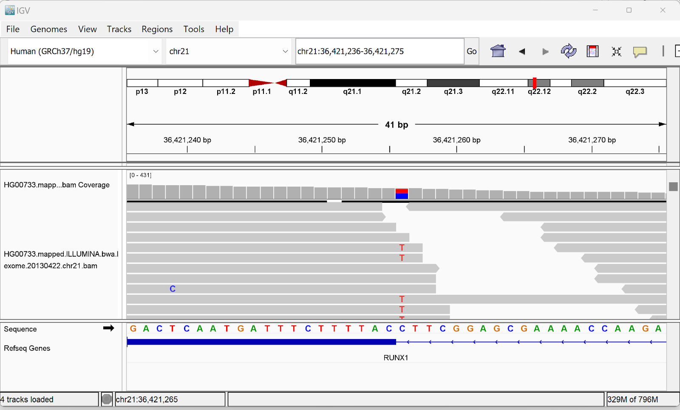Click the alignment track vertical scrollbar thumb
Image resolution: width=680 pixels, height=410 pixels.
(x=673, y=187)
